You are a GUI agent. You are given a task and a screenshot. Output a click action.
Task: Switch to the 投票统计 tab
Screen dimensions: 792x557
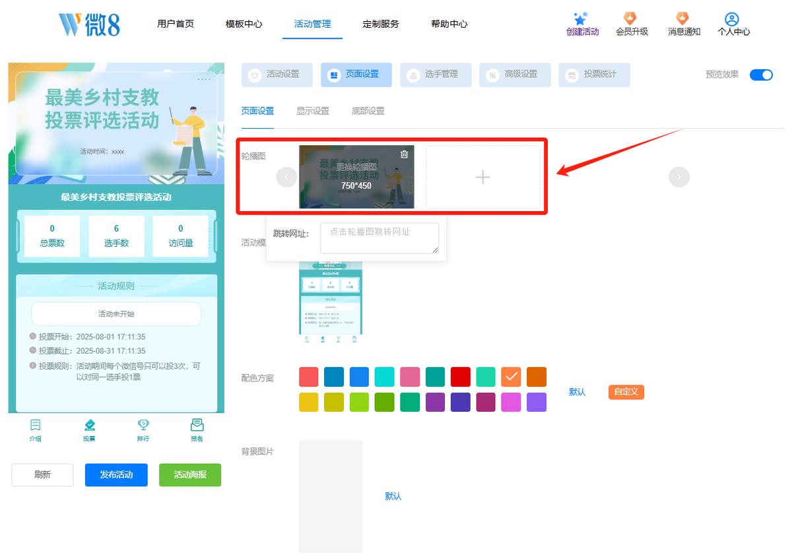tap(594, 75)
